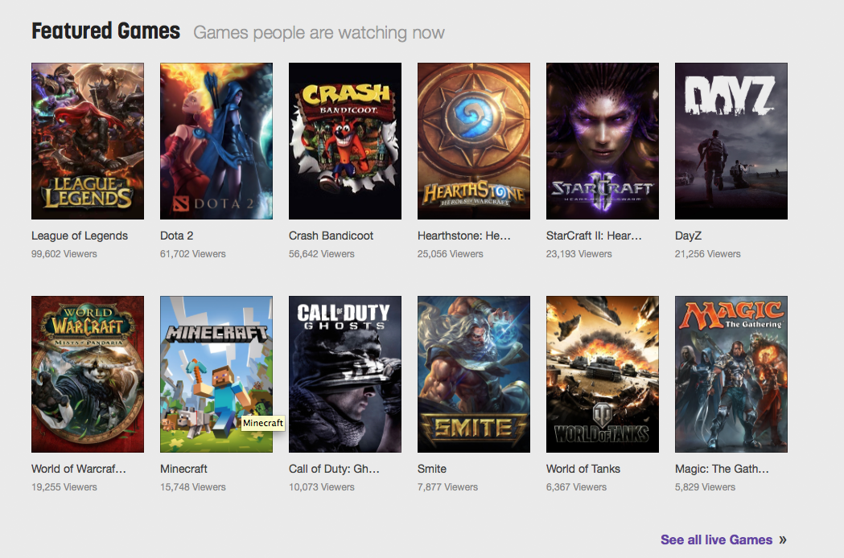Click the '10,073 Viewers' count

321,487
